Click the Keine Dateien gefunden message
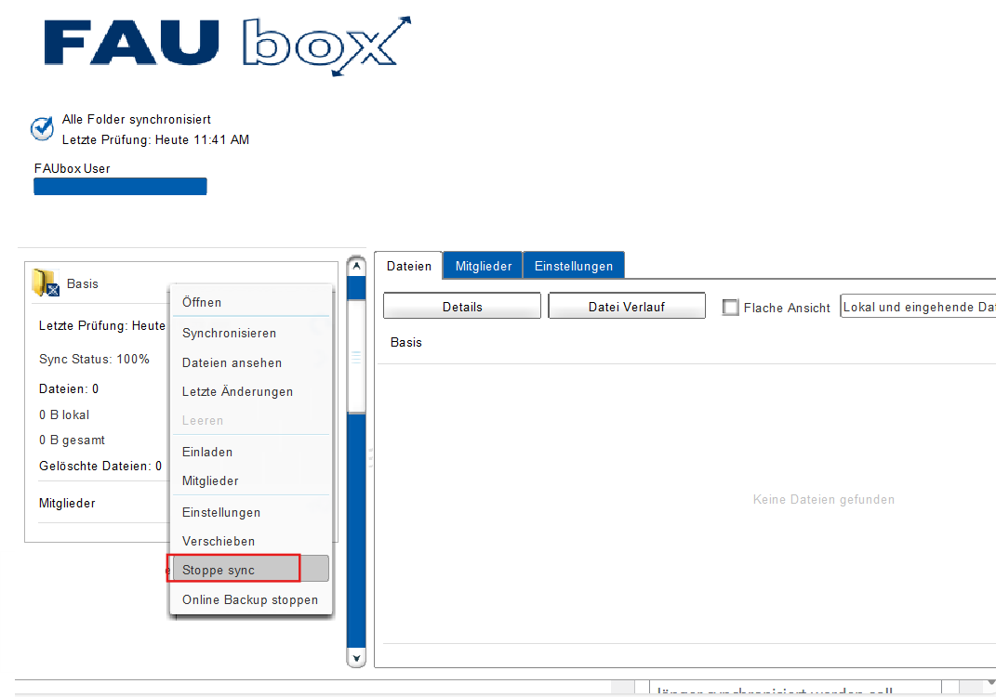The width and height of the screenshot is (996, 697). [824, 500]
